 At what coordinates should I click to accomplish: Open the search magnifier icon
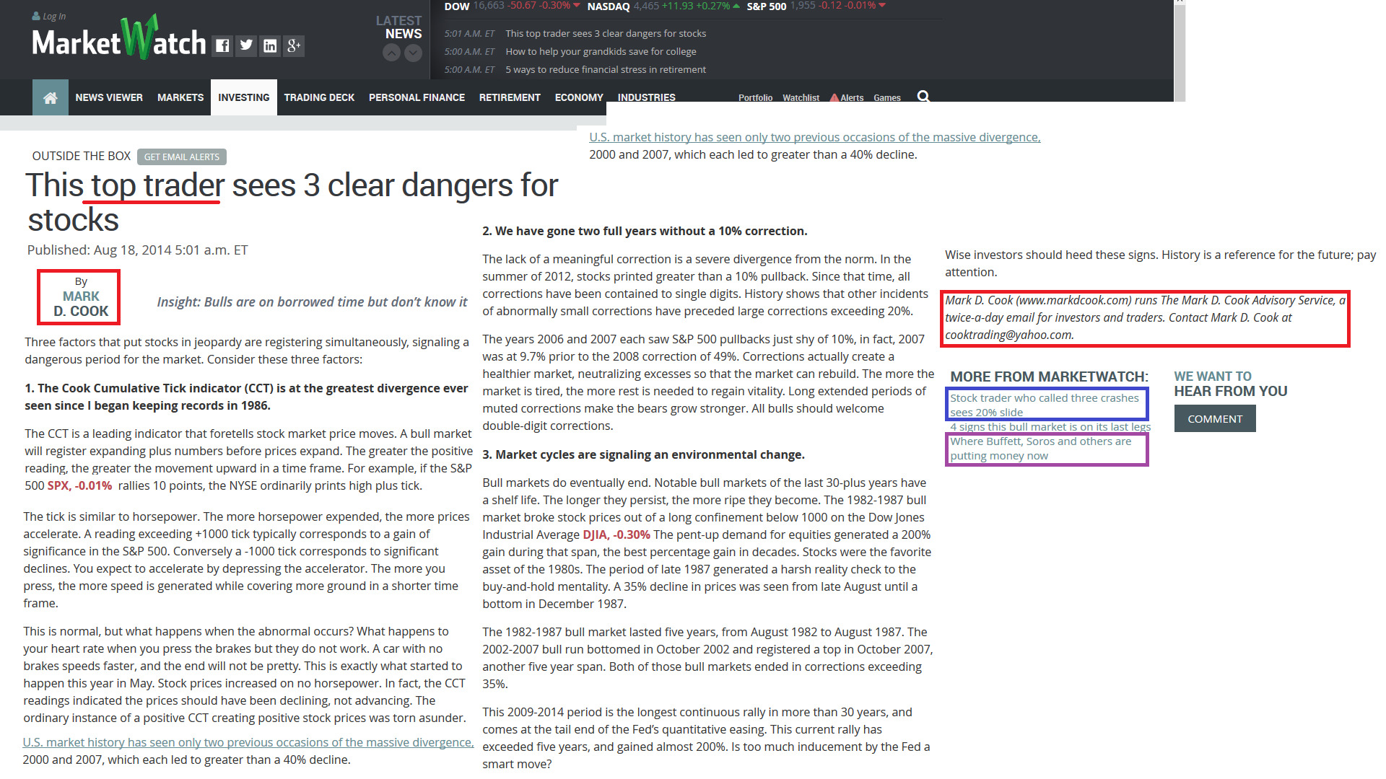coord(923,97)
